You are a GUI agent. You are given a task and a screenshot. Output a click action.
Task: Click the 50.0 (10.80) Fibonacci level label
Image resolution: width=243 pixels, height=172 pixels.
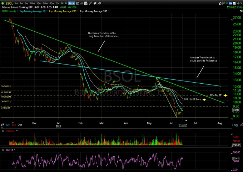point(6,97)
